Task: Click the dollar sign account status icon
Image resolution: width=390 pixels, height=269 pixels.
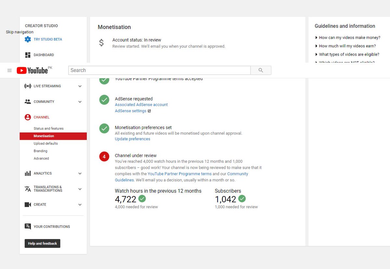Action: pyautogui.click(x=101, y=43)
